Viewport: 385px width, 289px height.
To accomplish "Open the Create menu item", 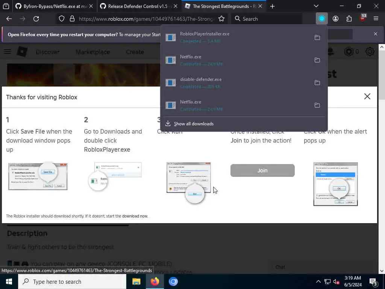I will (135, 52).
